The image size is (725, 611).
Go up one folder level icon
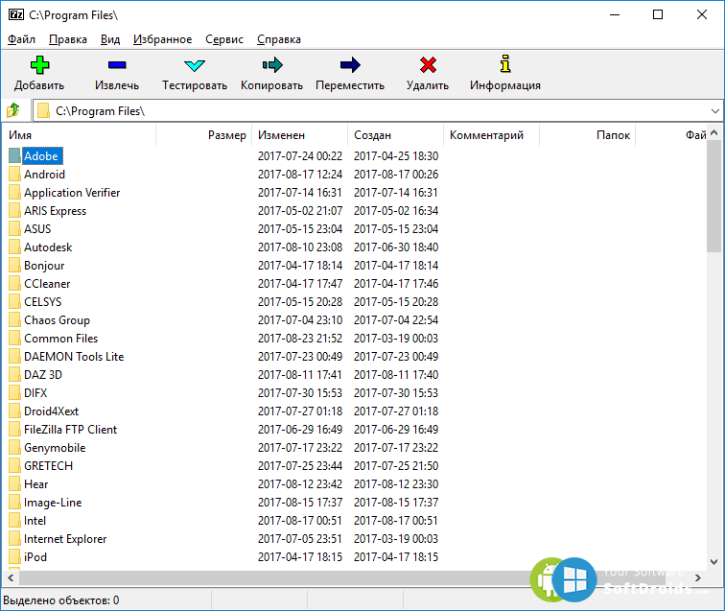[x=13, y=110]
